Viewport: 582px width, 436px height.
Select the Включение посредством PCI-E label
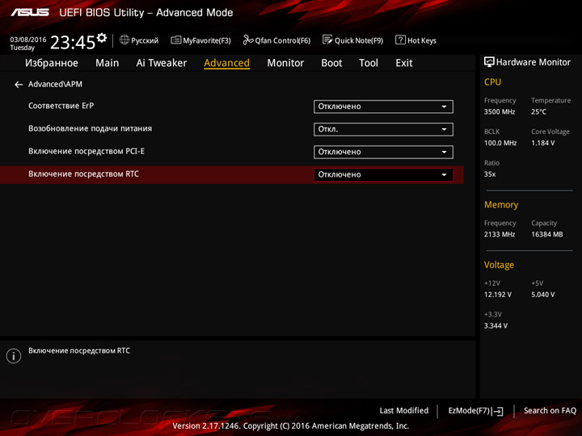[x=86, y=151]
